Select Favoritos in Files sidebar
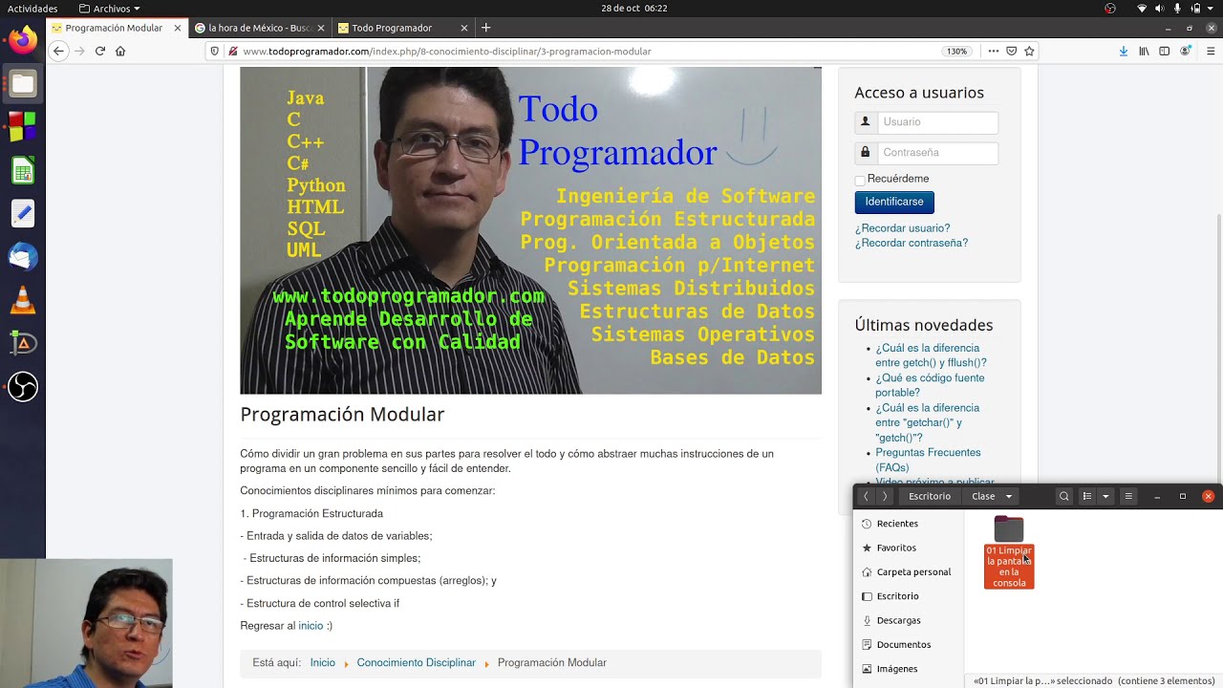The width and height of the screenshot is (1223, 688). pos(908,548)
